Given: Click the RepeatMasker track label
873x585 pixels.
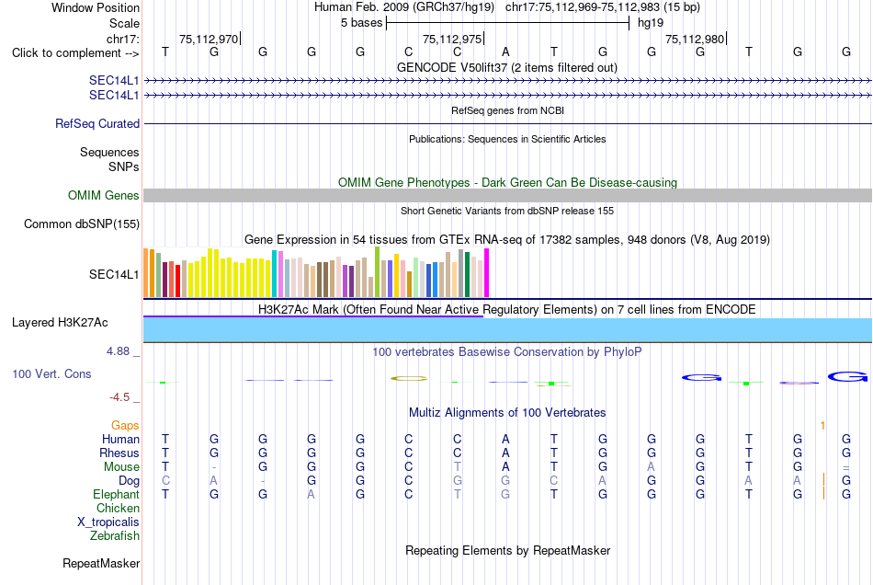Looking at the screenshot, I should click(101, 563).
